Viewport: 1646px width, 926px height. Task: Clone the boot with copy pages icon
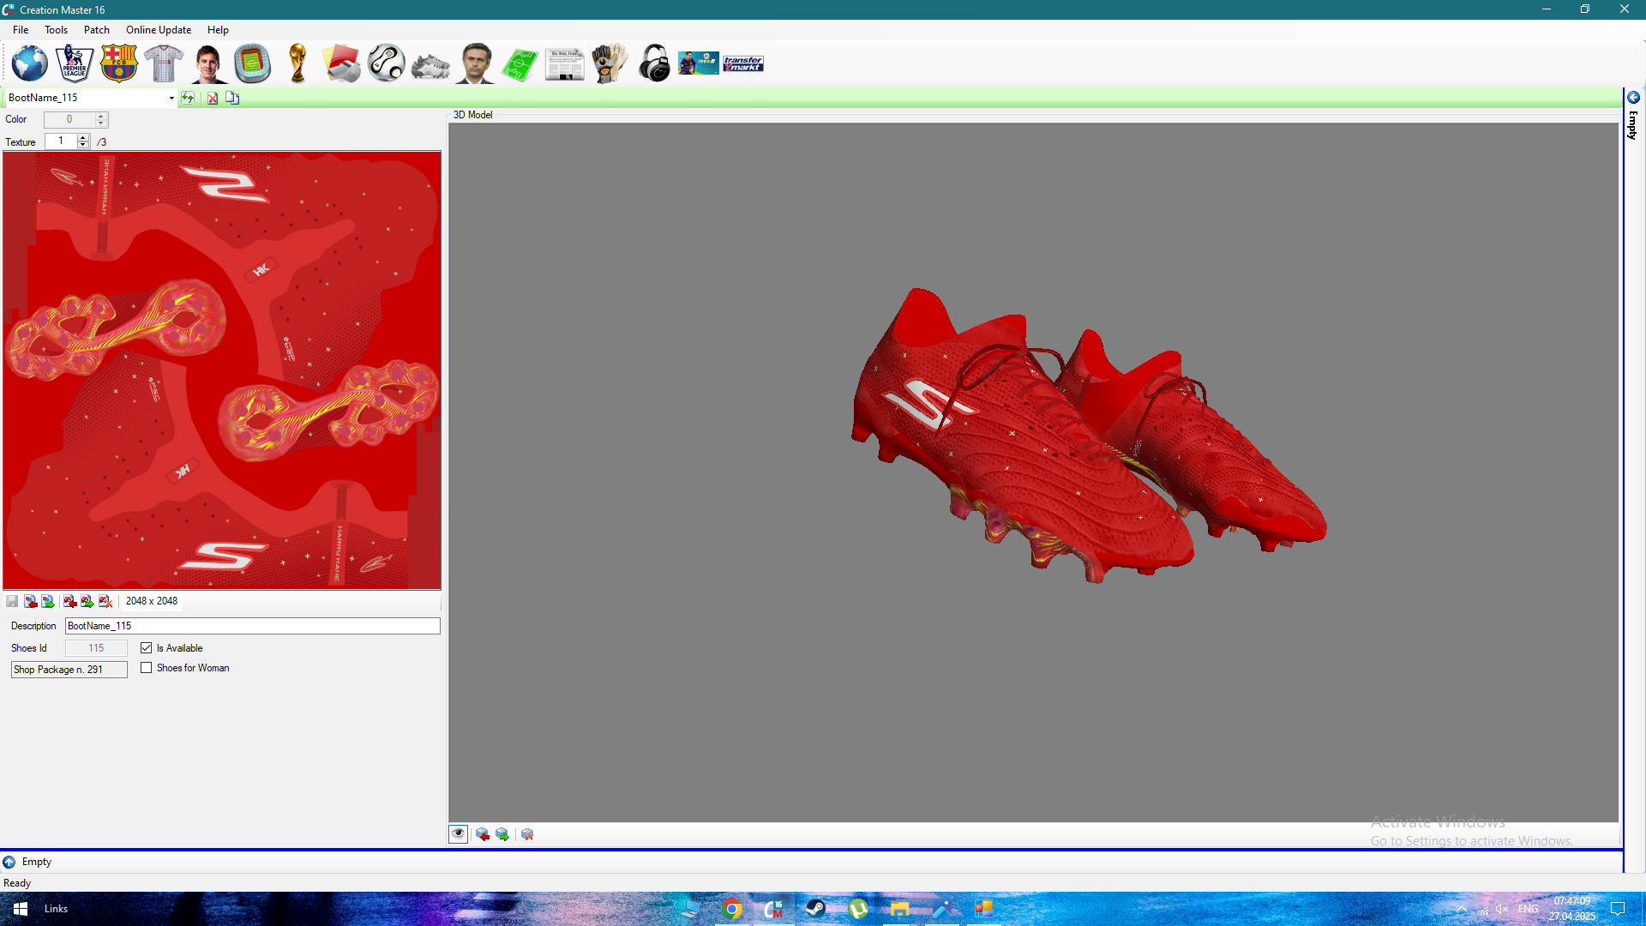[x=232, y=98]
